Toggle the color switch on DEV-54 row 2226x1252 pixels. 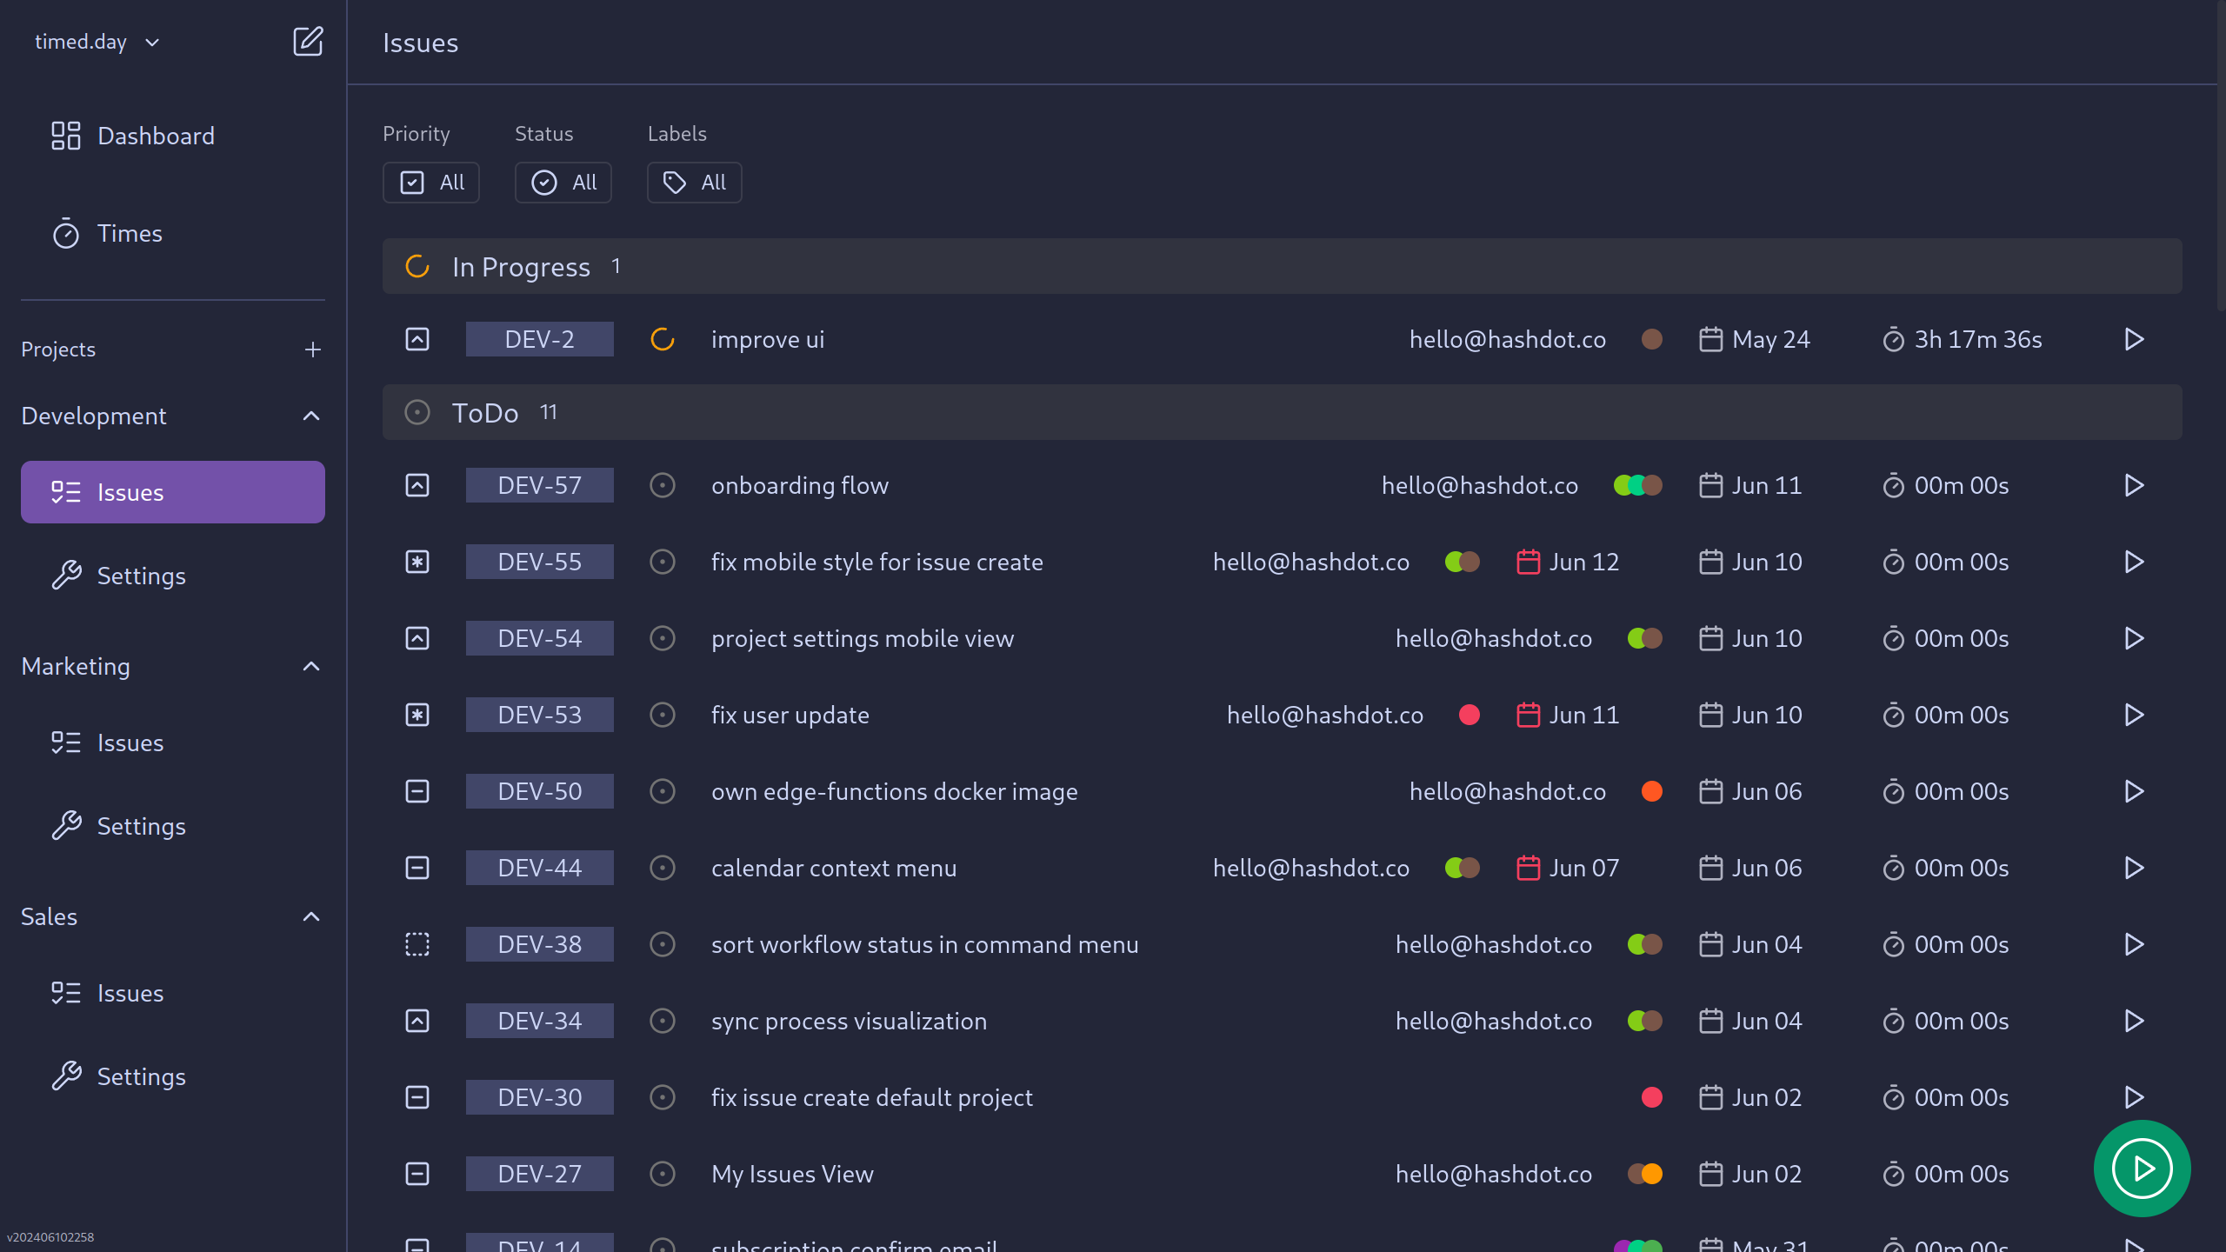[x=1643, y=637]
